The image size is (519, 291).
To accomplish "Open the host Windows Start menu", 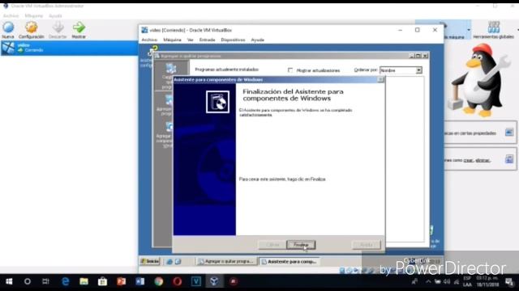I will tap(9, 281).
